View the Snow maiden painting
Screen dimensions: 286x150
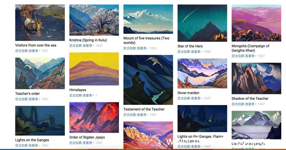coord(202,73)
